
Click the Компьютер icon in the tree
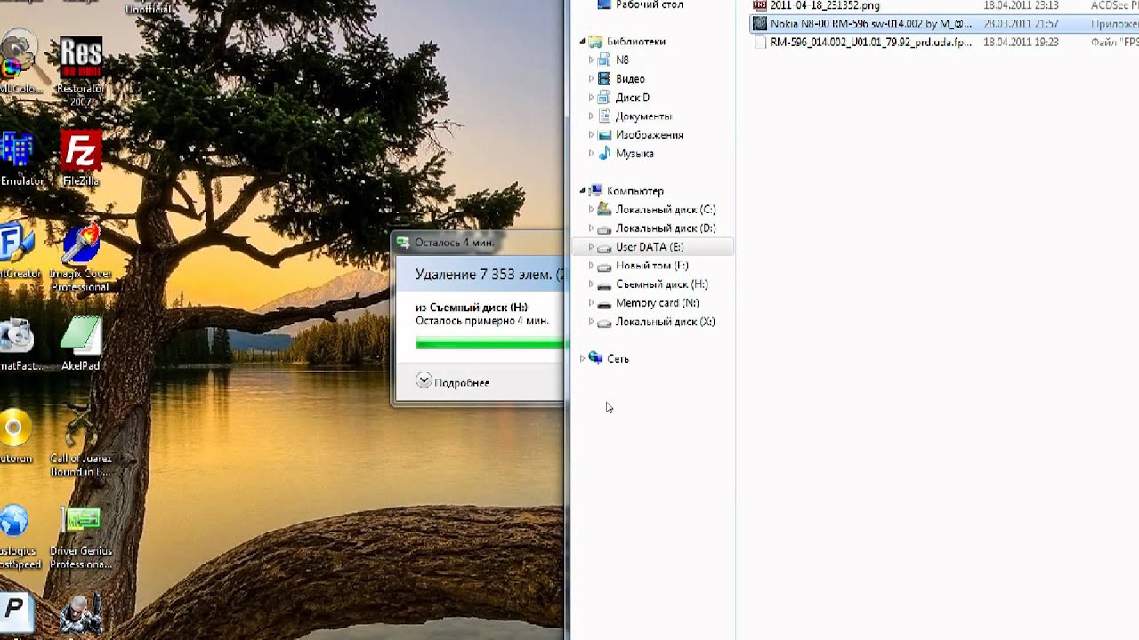tap(595, 190)
